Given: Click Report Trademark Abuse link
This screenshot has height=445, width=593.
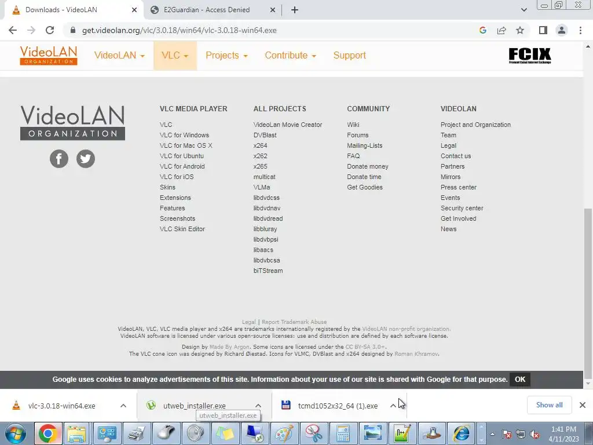Looking at the screenshot, I should tap(294, 322).
